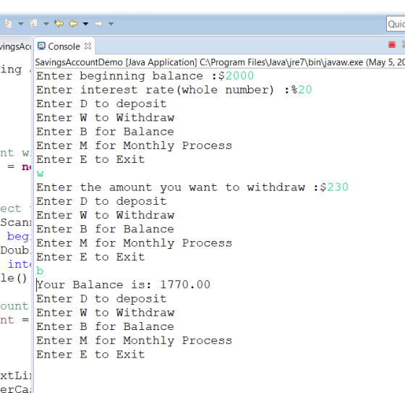
Task: Click the green 'b' input line
Action: pos(40,271)
